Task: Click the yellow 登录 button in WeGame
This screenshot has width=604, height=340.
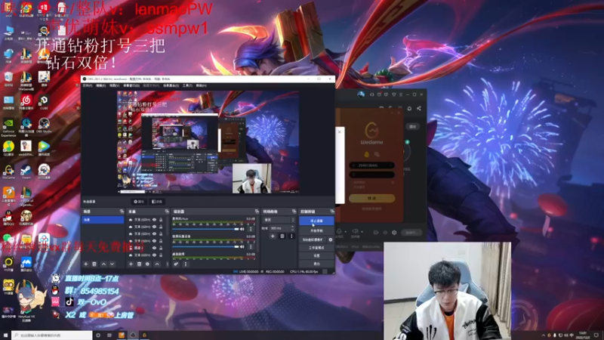Action: pos(371,198)
